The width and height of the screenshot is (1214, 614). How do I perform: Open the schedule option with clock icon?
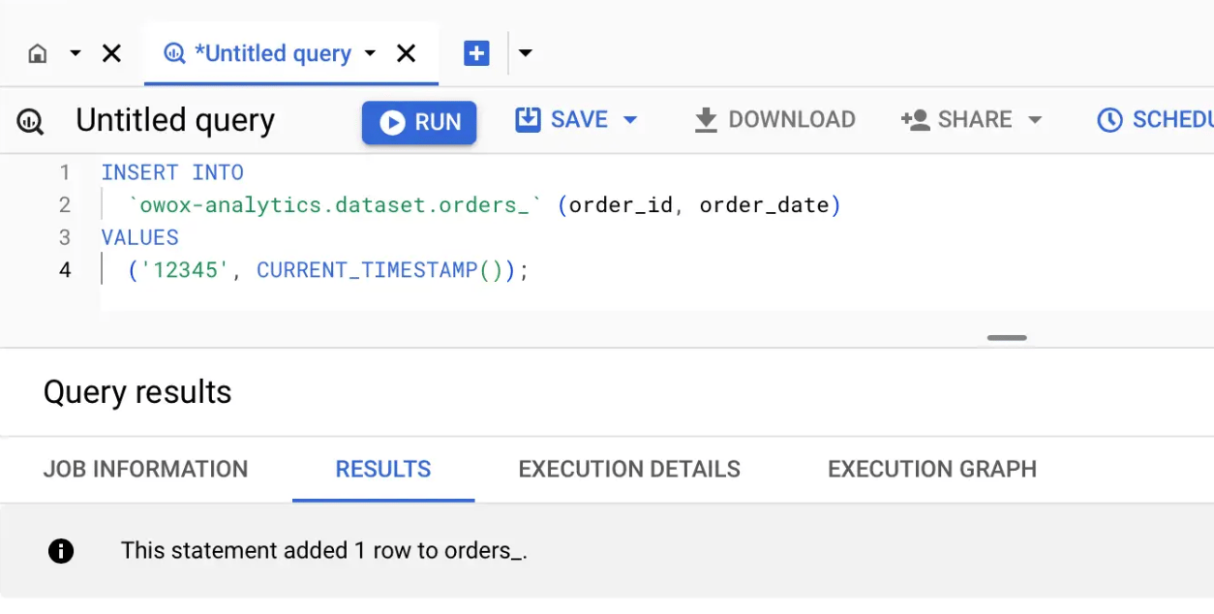point(1155,119)
